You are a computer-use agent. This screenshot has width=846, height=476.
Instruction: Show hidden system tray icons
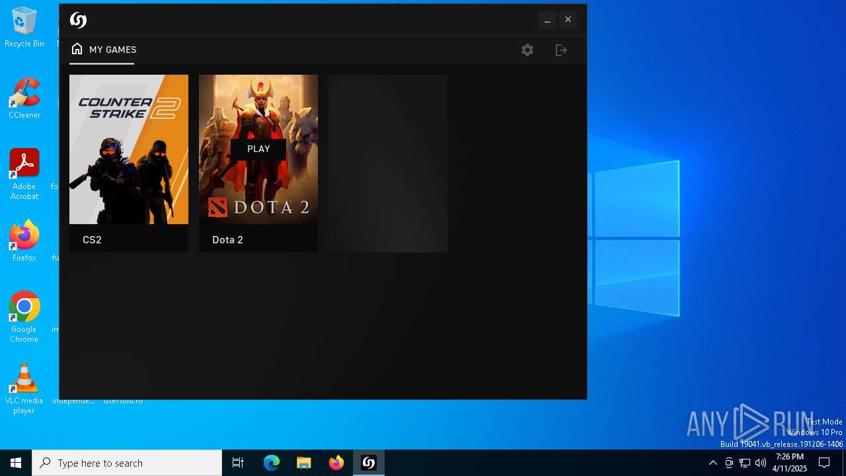(x=712, y=463)
